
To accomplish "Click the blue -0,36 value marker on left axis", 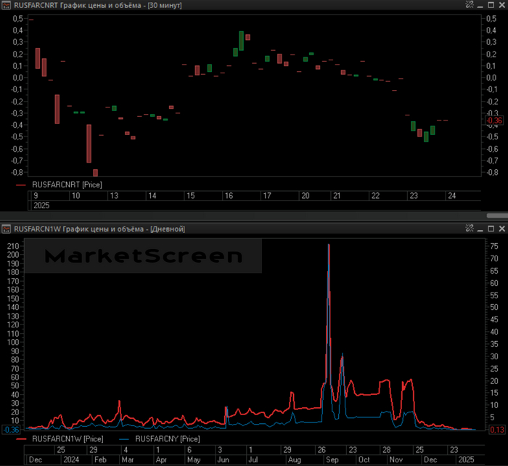I will [x=11, y=430].
